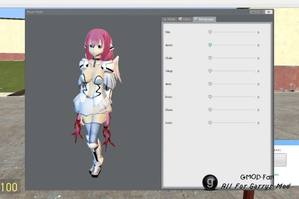The width and height of the screenshot is (299, 199).
Task: Click the Arms slider handle
Action: 210,84
